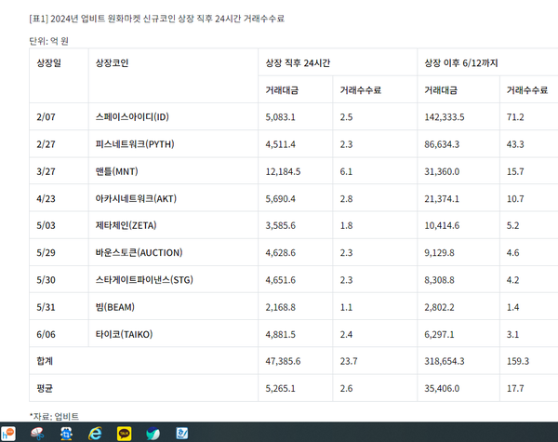Click the total 47,385.6 in 합계 row
This screenshot has width=558, height=442.
point(283,361)
